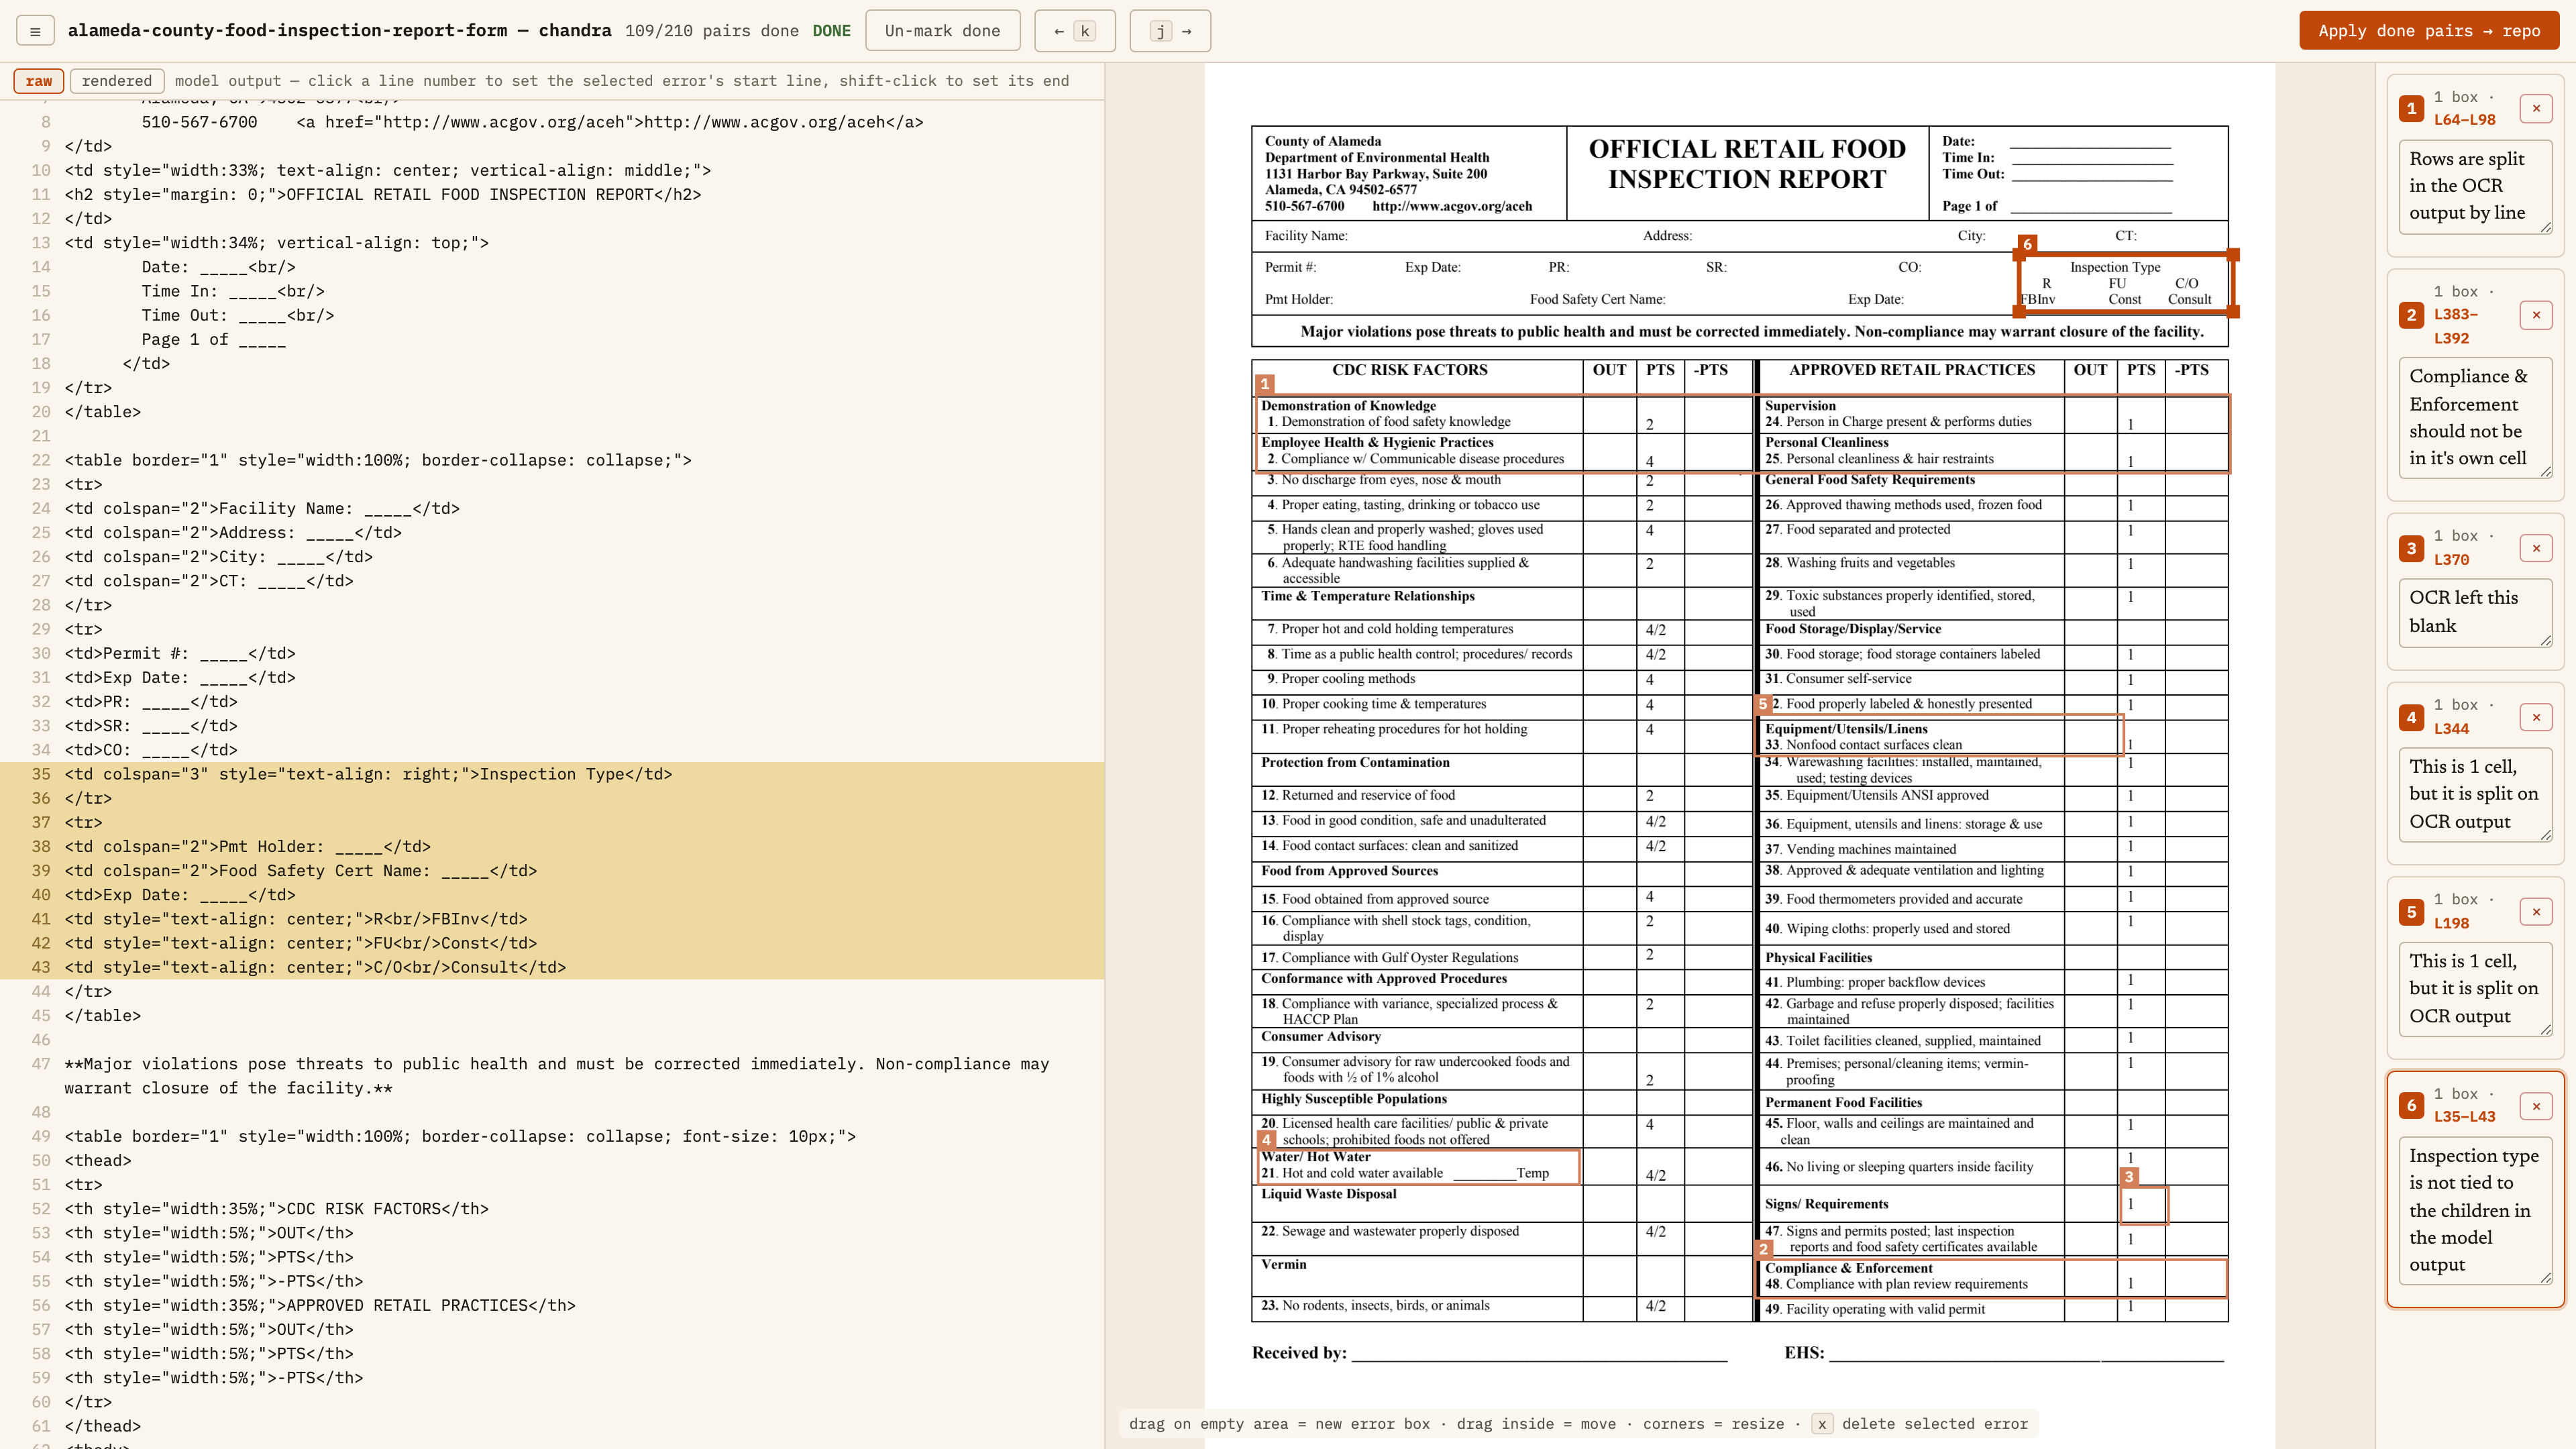Click line number 35 in gutter

[x=41, y=774]
